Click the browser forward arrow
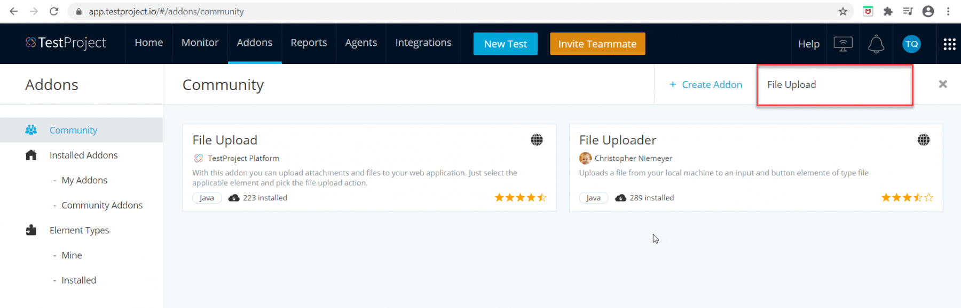961x308 pixels. 34,11
